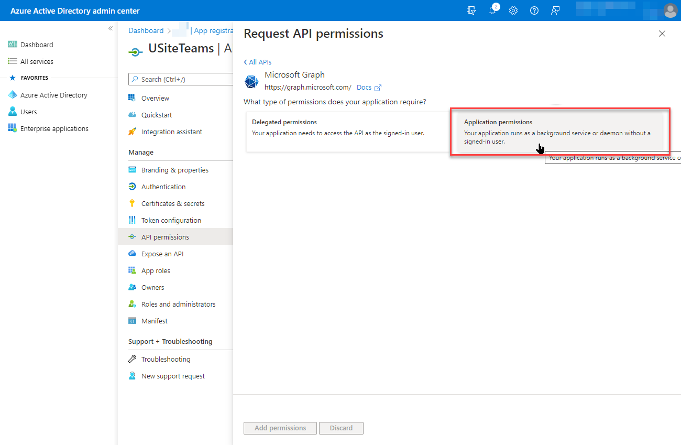Viewport: 681px width, 445px height.
Task: Click the Token configuration bars icon
Action: point(132,220)
